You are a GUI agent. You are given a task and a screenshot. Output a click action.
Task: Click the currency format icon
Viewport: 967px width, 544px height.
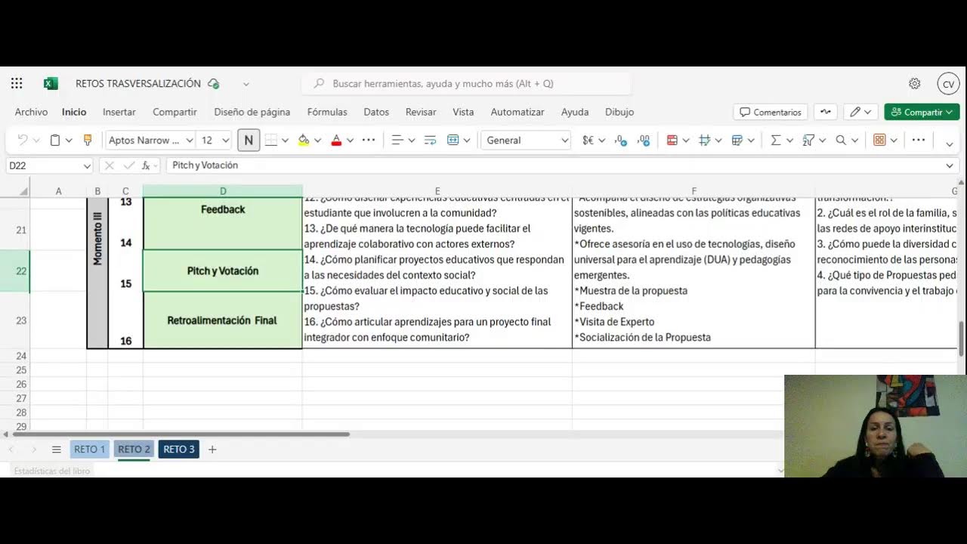point(588,140)
